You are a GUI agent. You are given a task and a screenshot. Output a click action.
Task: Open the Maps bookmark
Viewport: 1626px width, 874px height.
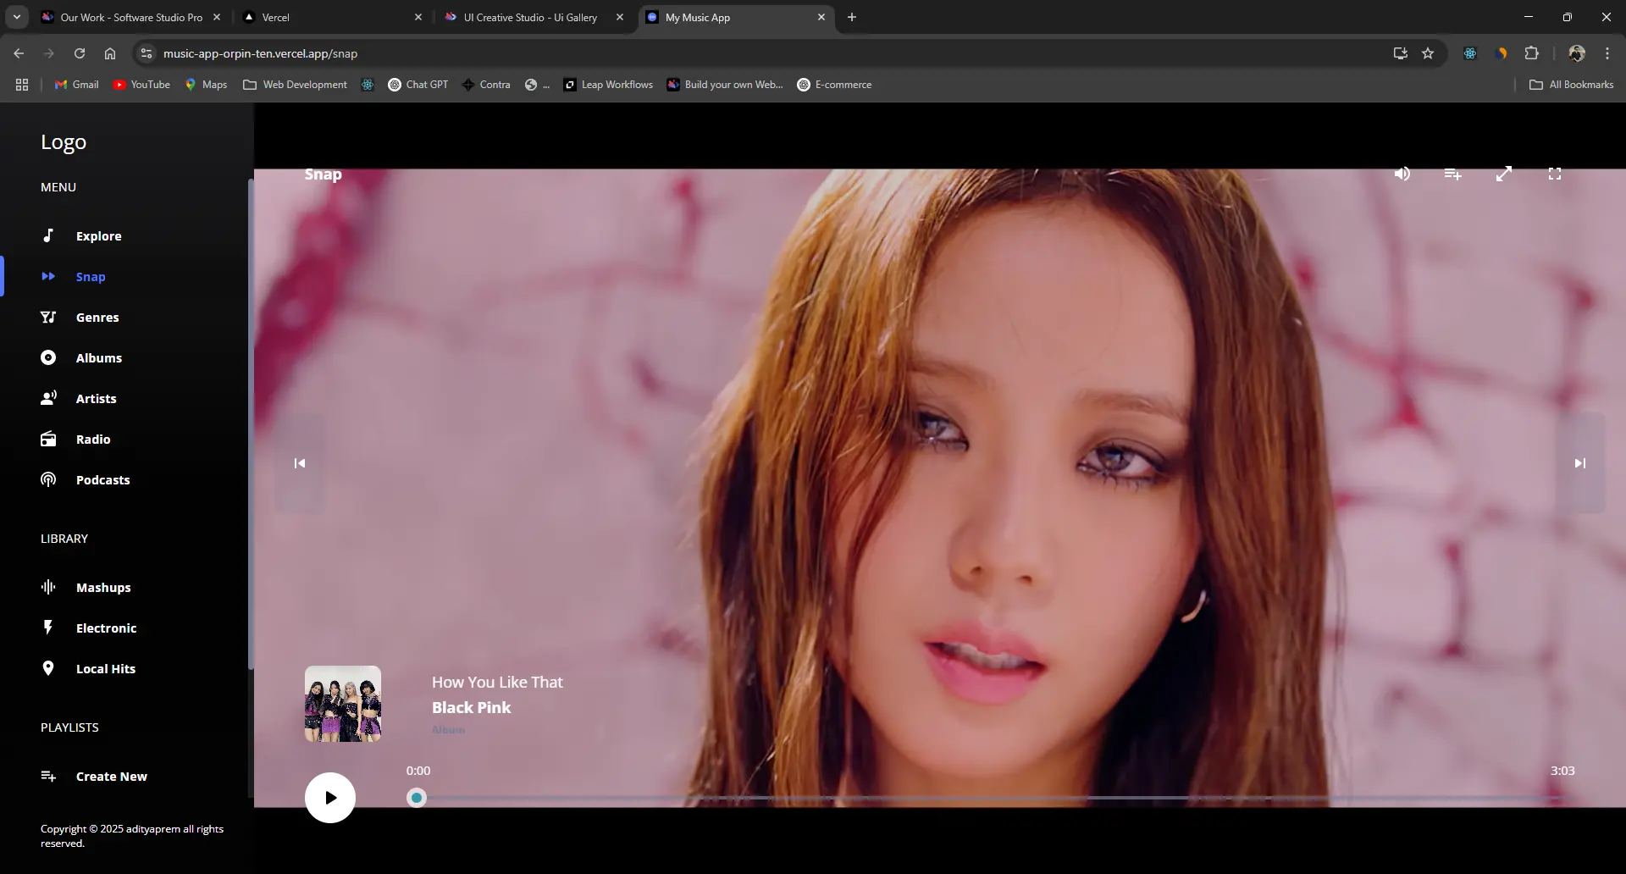(207, 85)
